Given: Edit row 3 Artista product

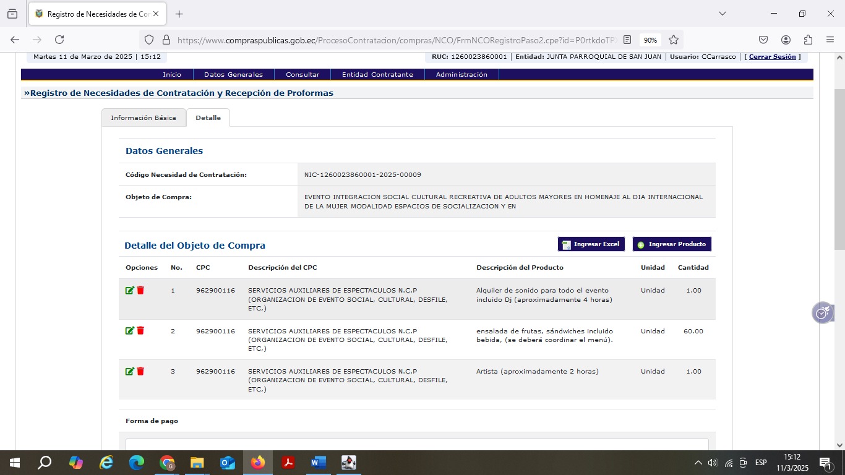Looking at the screenshot, I should [129, 372].
